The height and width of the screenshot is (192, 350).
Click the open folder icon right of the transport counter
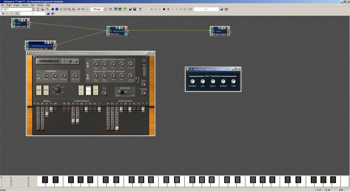coord(222,9)
